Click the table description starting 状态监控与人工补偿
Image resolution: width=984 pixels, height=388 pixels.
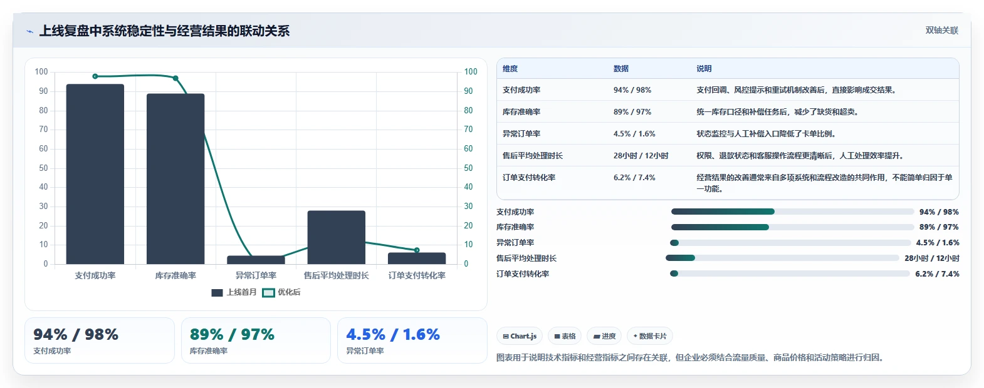(767, 134)
